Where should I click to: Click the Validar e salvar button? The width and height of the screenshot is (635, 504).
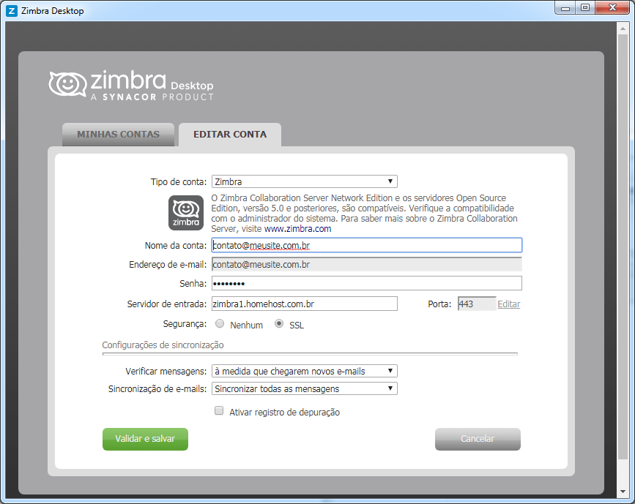point(146,439)
